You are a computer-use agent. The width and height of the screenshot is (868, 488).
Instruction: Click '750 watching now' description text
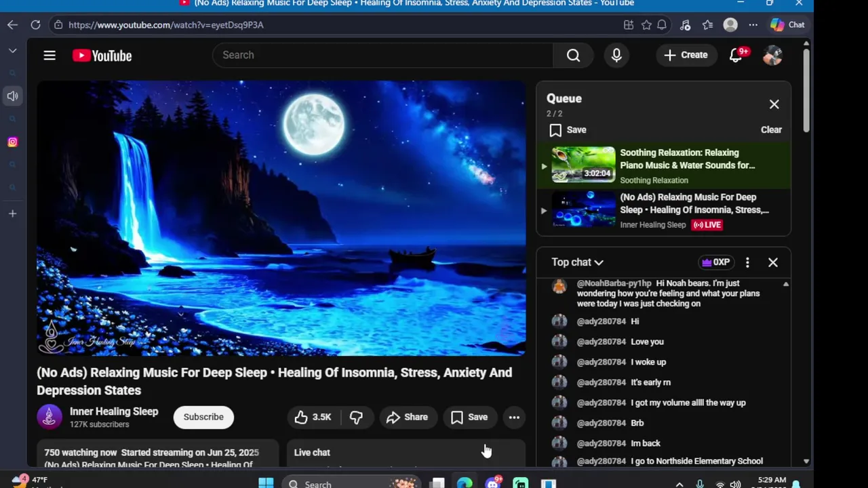pyautogui.click(x=81, y=452)
